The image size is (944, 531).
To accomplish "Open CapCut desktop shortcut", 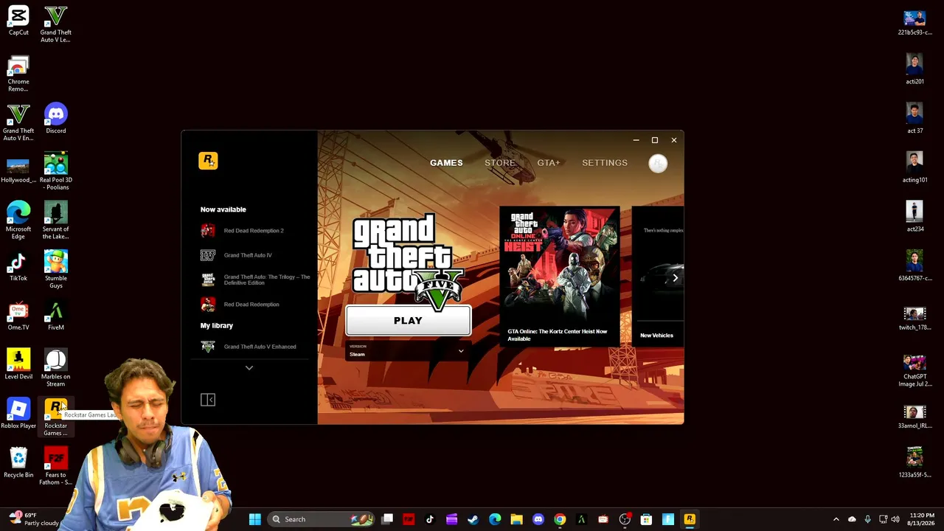I will tap(18, 21).
